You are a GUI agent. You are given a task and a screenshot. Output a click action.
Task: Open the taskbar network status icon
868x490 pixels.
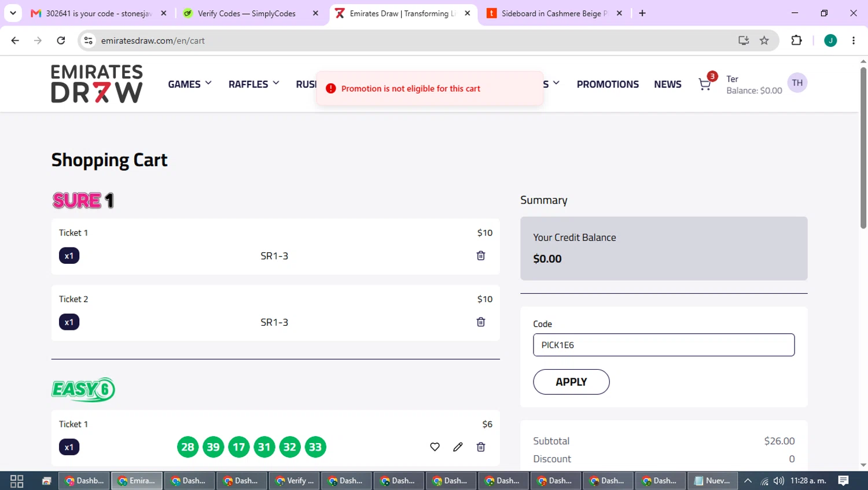pos(764,481)
